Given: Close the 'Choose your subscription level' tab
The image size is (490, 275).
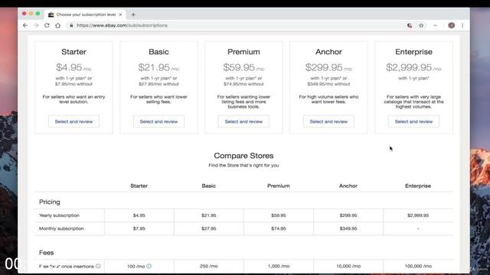Looking at the screenshot, I should (120, 15).
